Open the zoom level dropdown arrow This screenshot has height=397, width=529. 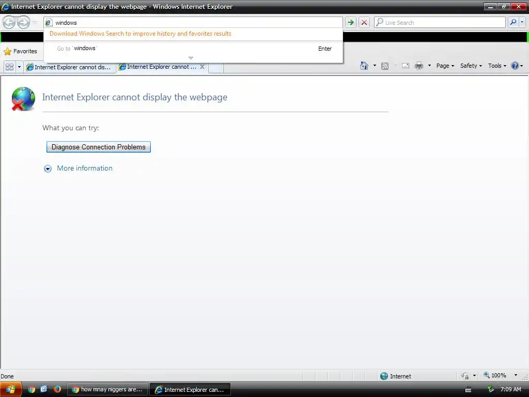516,375
